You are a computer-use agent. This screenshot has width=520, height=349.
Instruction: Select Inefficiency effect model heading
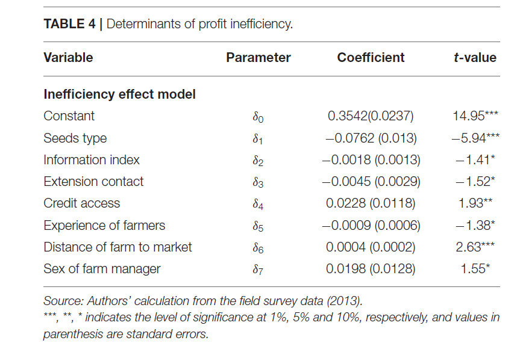point(120,94)
